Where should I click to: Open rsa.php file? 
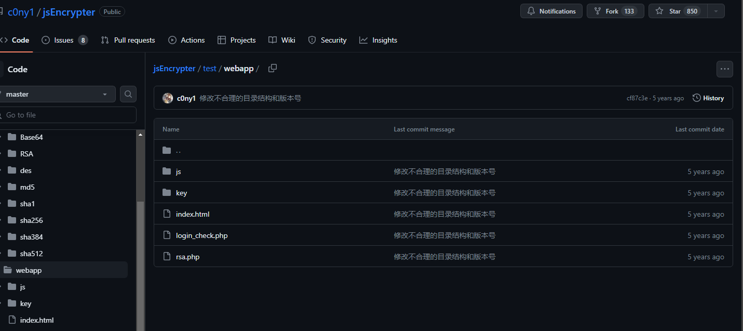[x=187, y=257]
